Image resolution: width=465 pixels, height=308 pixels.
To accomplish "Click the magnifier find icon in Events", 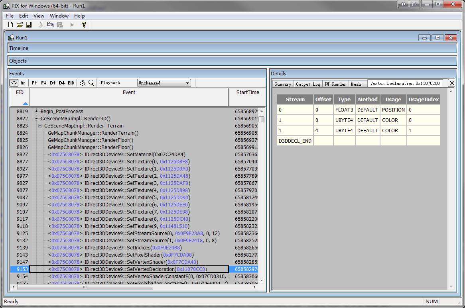I will click(91, 83).
